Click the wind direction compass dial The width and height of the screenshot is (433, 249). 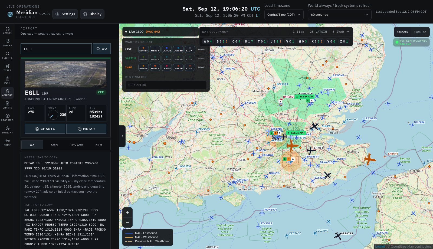(53, 115)
